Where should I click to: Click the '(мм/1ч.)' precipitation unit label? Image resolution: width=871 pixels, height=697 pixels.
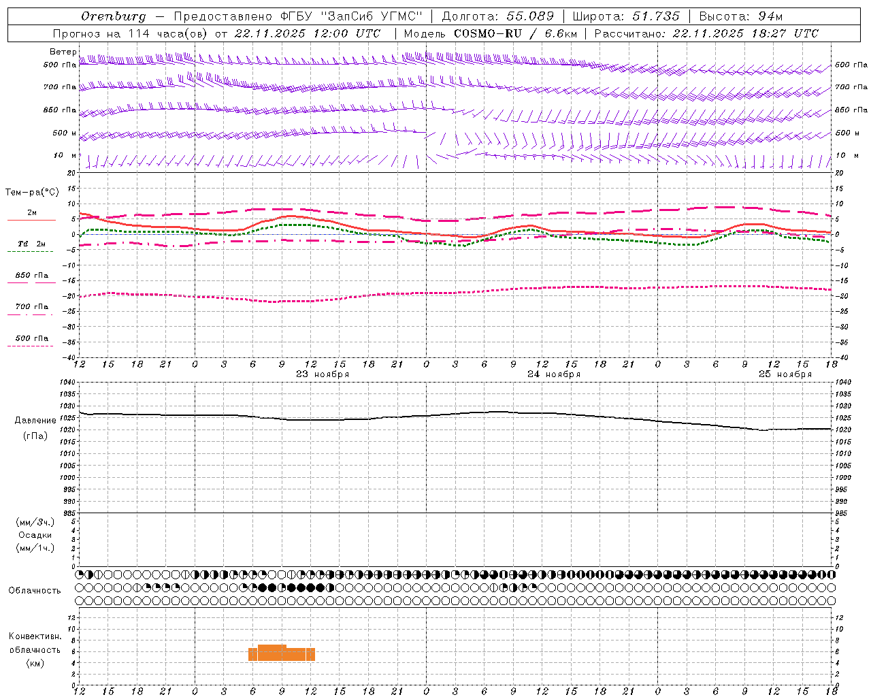(35, 548)
